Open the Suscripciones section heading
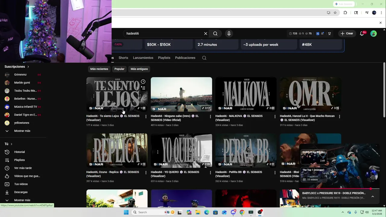 [17, 67]
